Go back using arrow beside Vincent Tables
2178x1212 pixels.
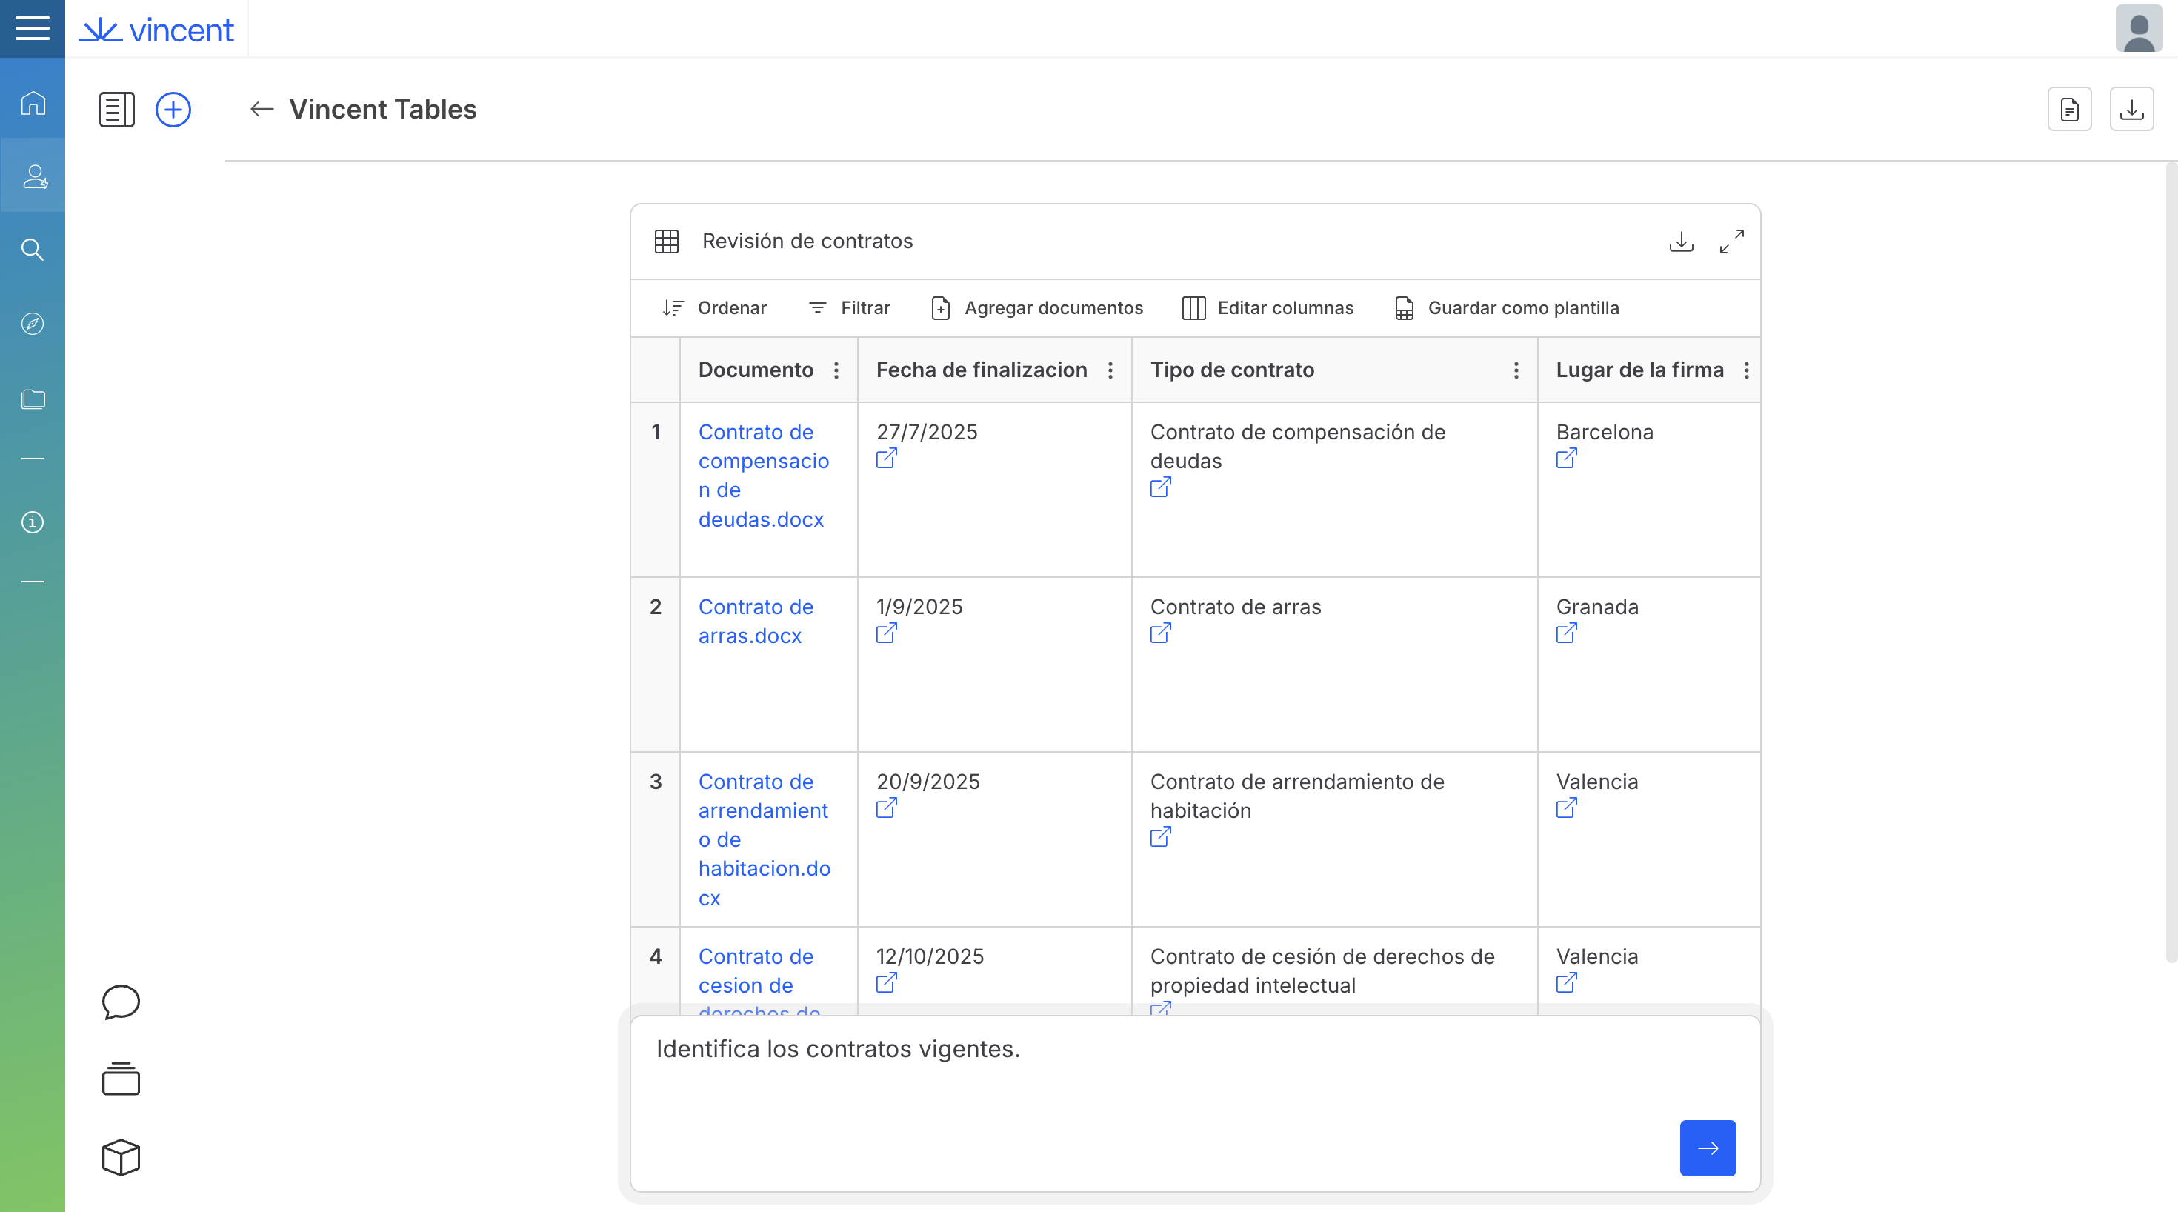coord(262,109)
